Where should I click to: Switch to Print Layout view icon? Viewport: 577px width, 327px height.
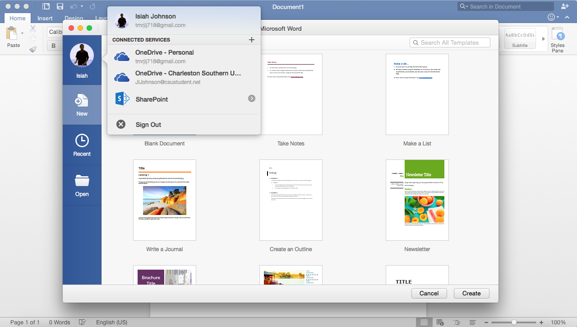[424, 322]
